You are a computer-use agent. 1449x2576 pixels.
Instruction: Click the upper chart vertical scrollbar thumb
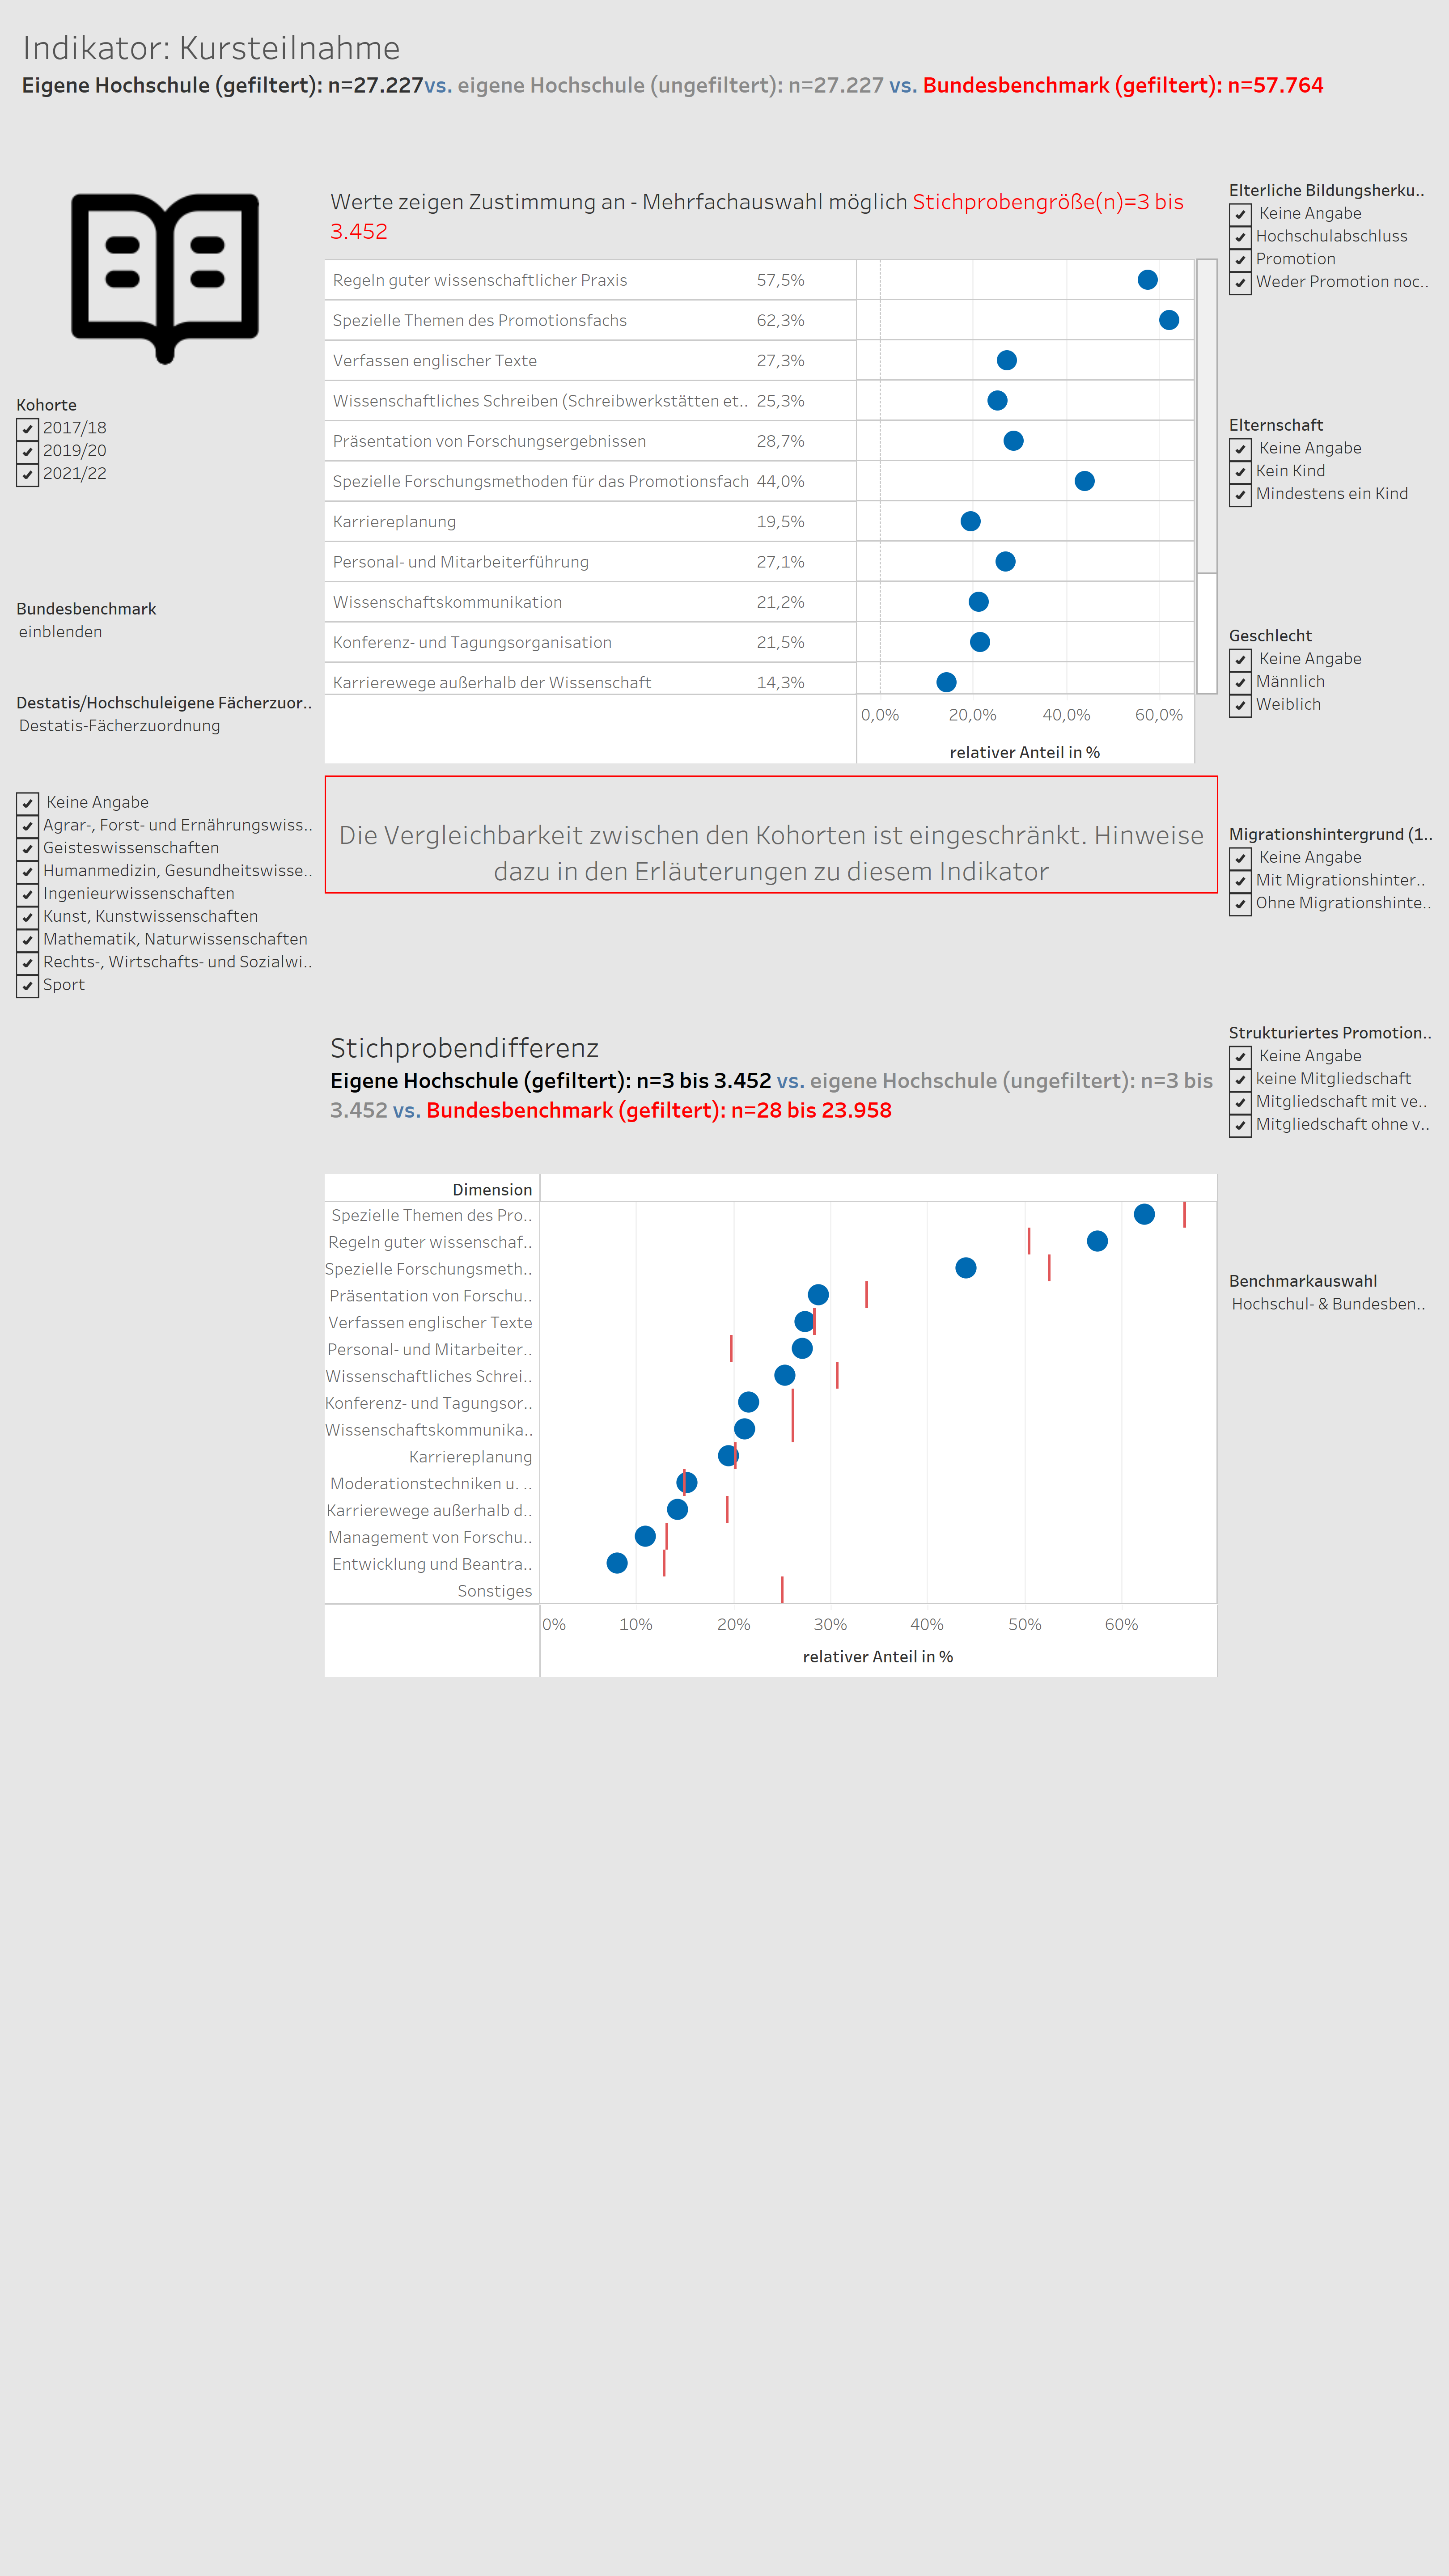pos(1207,416)
